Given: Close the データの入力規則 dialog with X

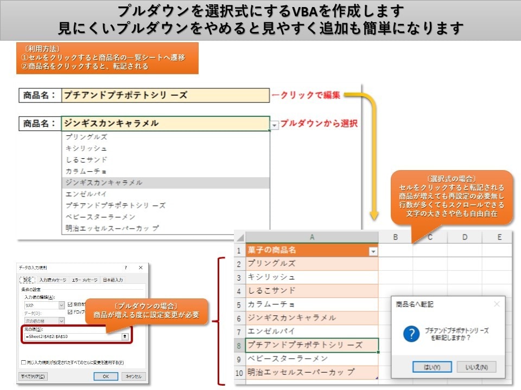Looking at the screenshot, I should pyautogui.click(x=141, y=267).
